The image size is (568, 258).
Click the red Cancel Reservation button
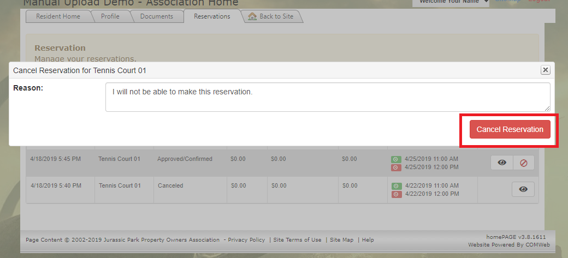click(510, 129)
